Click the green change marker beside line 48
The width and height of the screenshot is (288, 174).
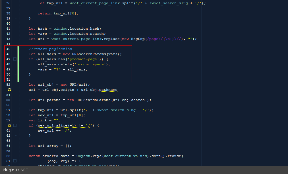18,64
